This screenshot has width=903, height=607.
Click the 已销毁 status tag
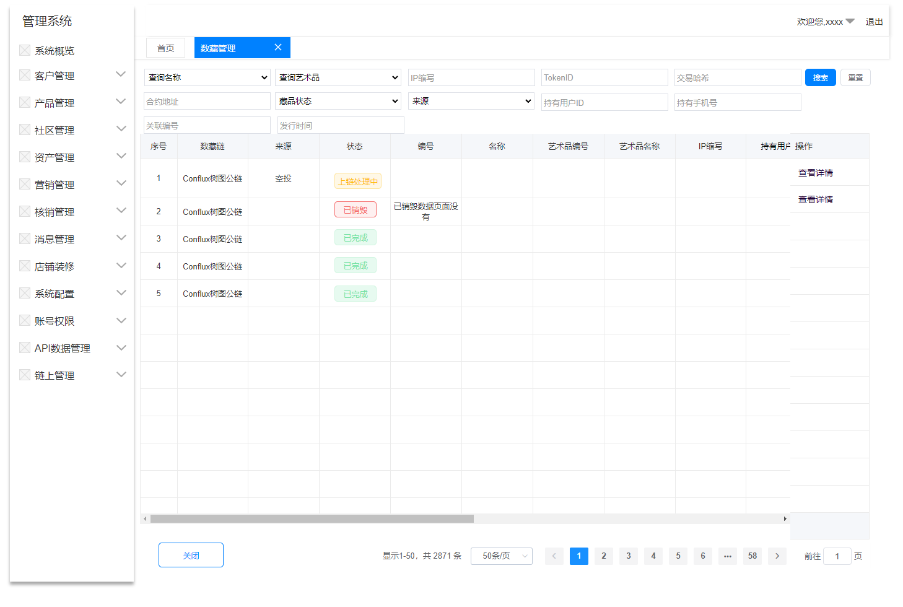pyautogui.click(x=356, y=209)
